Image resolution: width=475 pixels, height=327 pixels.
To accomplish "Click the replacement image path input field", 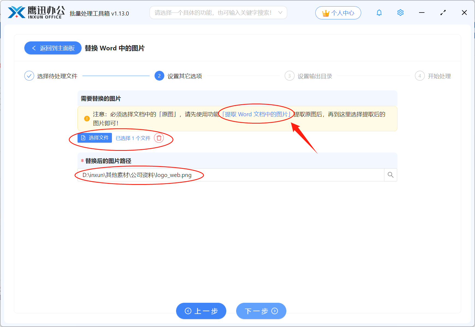I will [218, 175].
